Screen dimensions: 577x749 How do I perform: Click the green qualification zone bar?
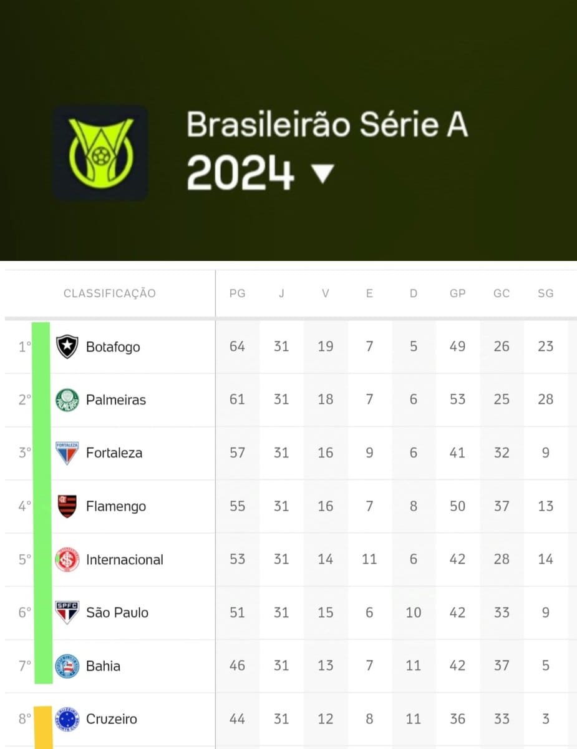[x=42, y=502]
